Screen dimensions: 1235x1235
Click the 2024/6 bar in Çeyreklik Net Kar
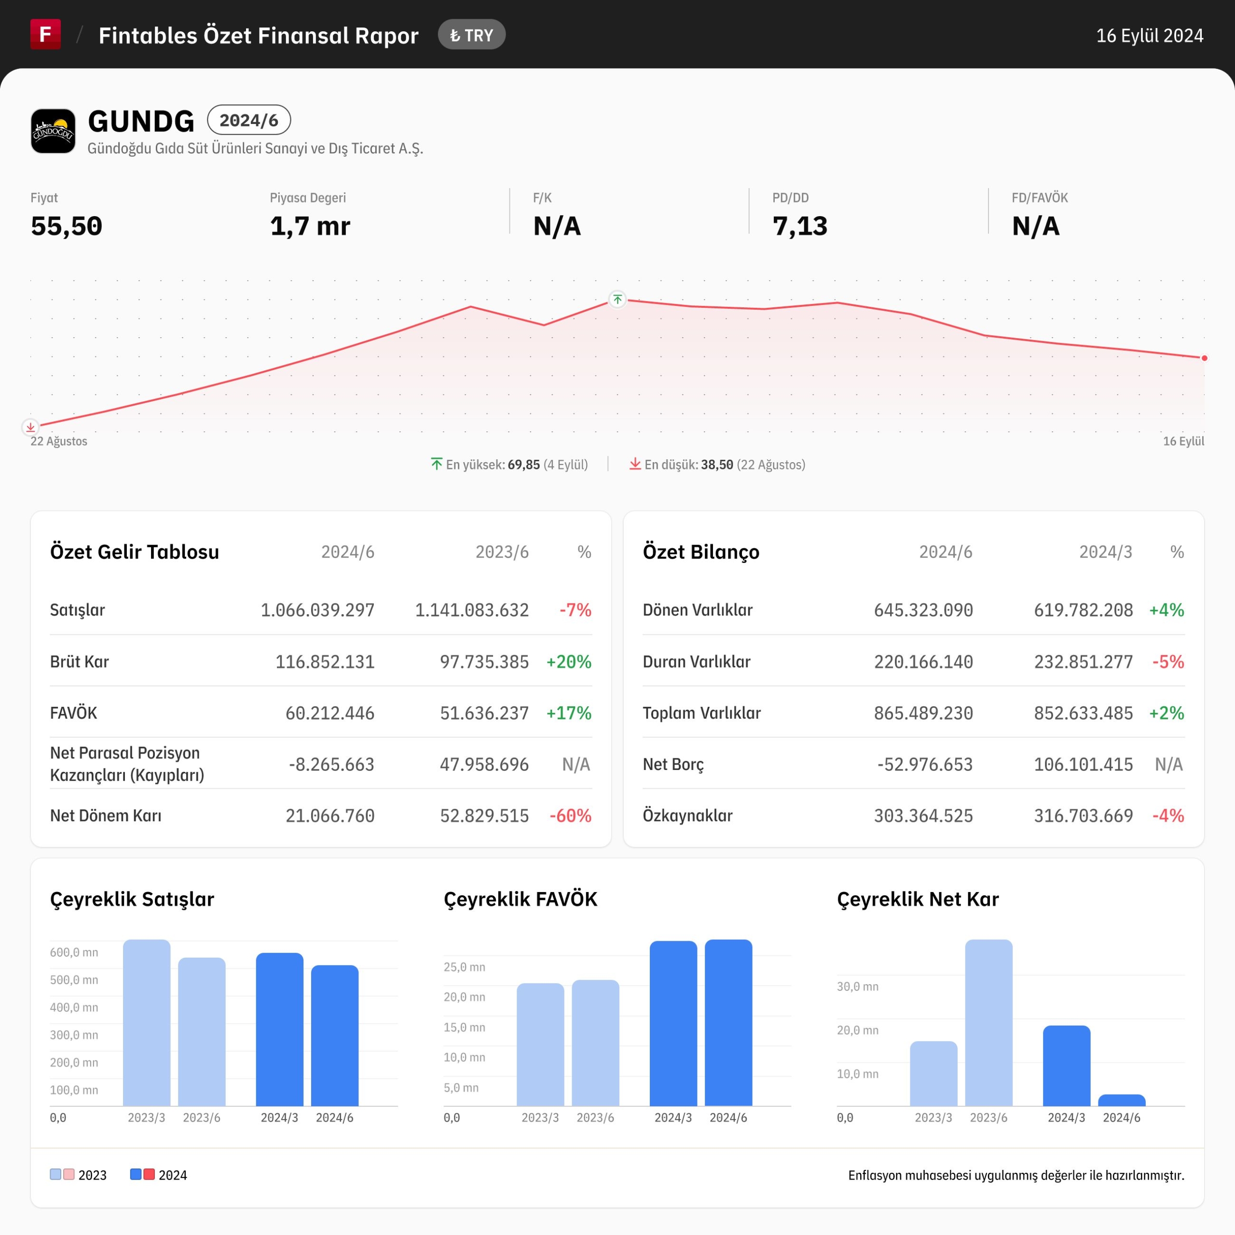pos(1121,1101)
